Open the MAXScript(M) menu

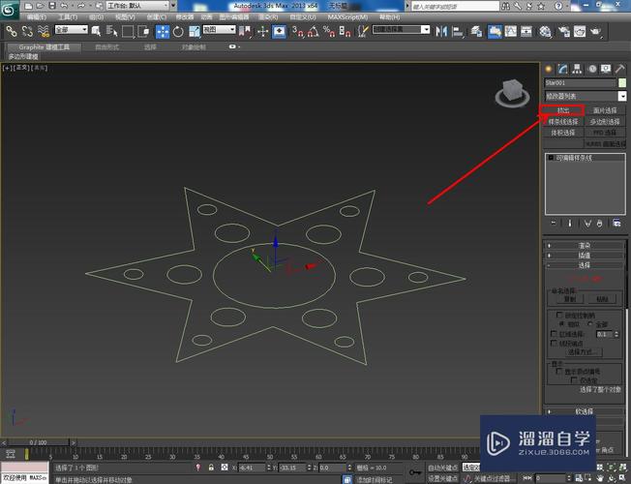click(x=347, y=16)
